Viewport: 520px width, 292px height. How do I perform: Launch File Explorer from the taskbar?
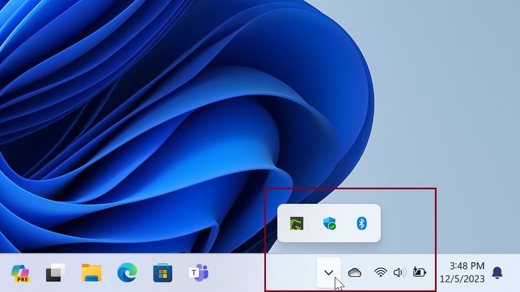click(91, 273)
